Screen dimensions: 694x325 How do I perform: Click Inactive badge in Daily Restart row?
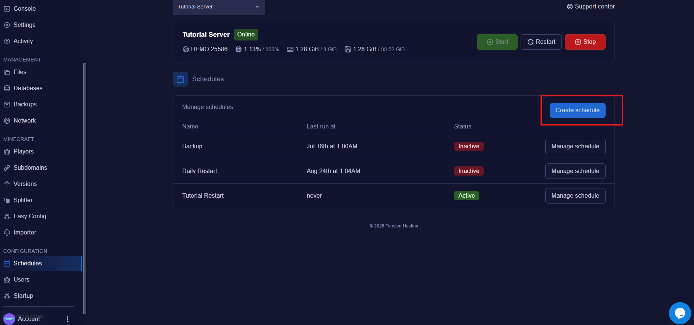pyautogui.click(x=469, y=171)
